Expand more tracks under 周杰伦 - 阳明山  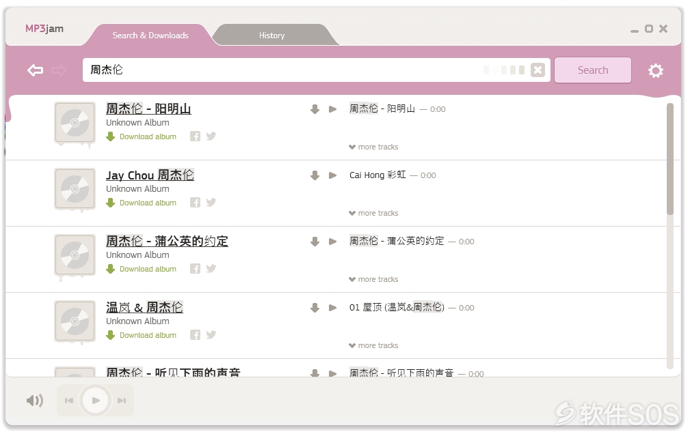point(373,147)
